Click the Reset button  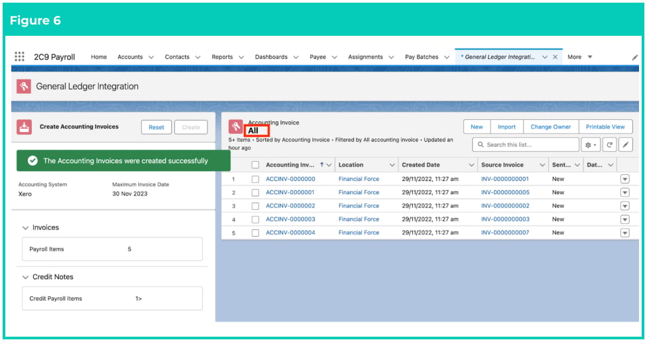coord(156,127)
